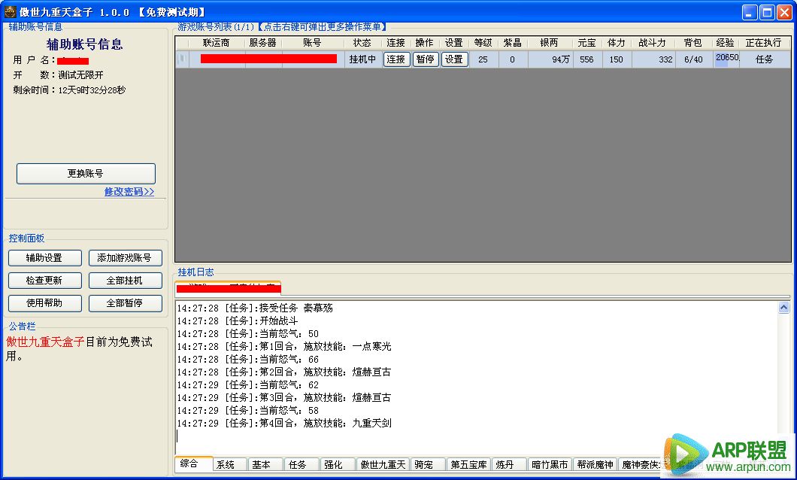Minimize the 傲世九重天盒子 window
The width and height of the screenshot is (797, 480).
click(750, 12)
